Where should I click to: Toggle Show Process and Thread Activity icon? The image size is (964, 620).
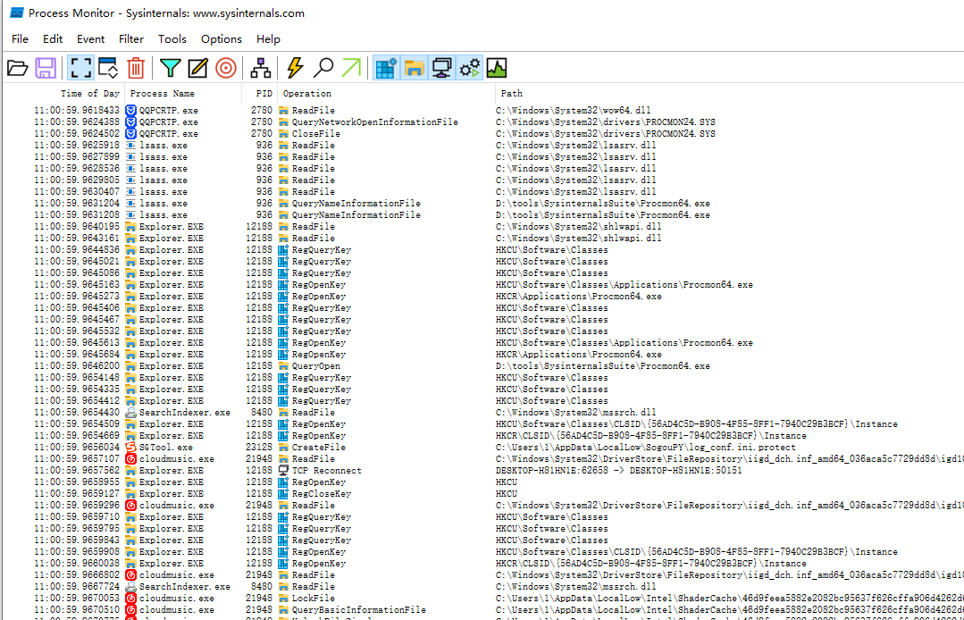pyautogui.click(x=470, y=68)
